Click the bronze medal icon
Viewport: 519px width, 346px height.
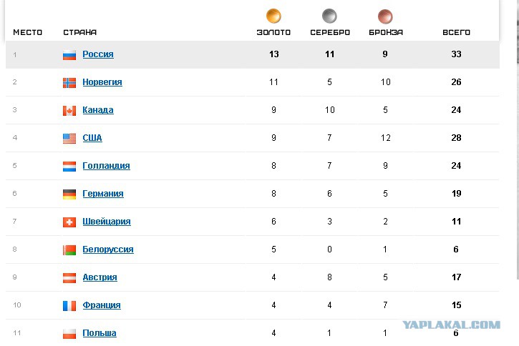(385, 16)
